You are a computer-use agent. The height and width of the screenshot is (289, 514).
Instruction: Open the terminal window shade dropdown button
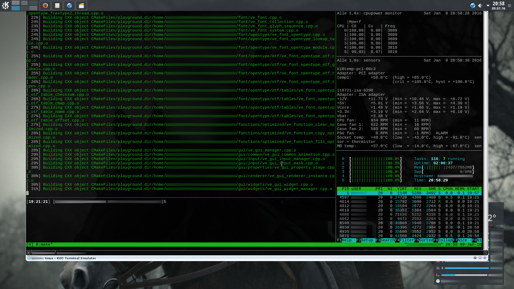tap(480, 258)
